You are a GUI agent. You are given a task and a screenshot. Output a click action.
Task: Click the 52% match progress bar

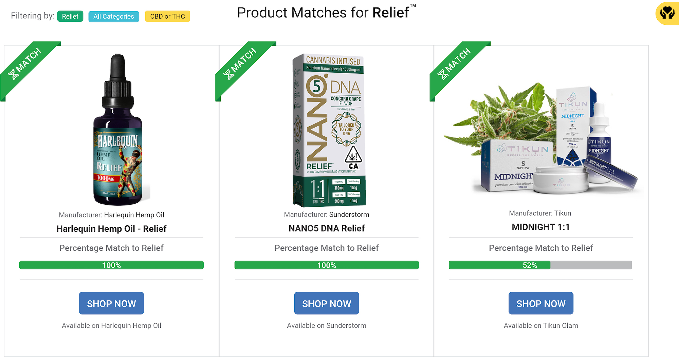coord(540,265)
